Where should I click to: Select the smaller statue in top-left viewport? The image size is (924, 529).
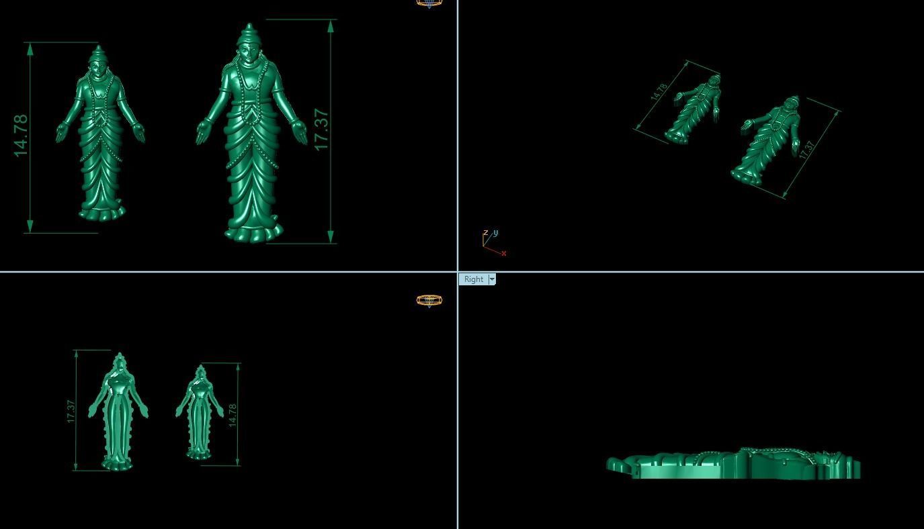click(x=100, y=134)
